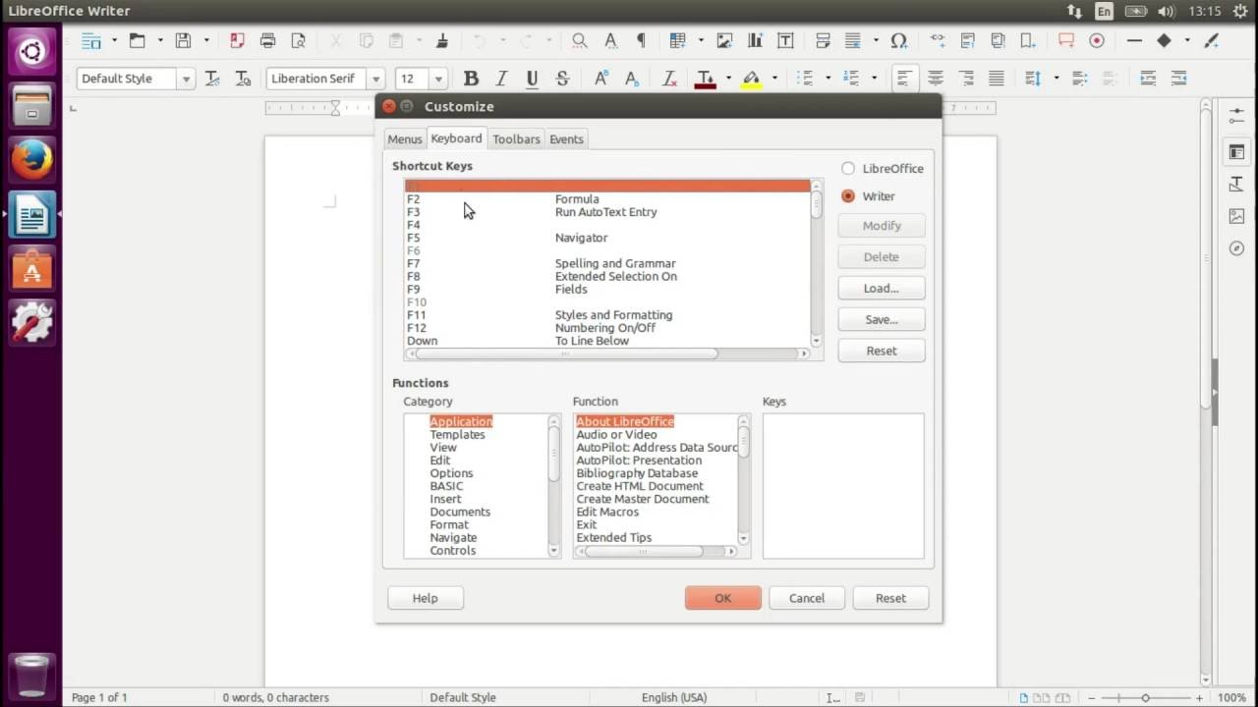Click the Insert Chart toolbar icon
Image resolution: width=1258 pixels, height=707 pixels.
point(755,41)
